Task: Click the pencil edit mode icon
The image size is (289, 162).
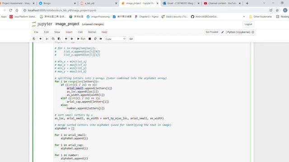Action: pos(223,32)
